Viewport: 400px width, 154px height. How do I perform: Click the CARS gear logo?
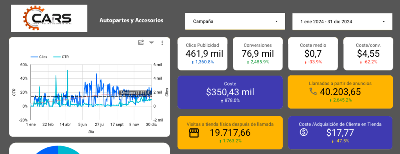[x=49, y=18]
